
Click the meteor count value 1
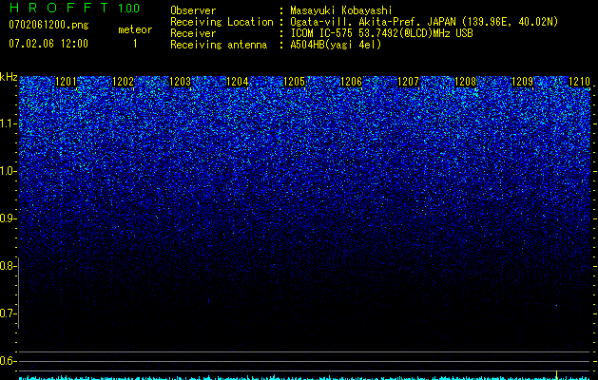(x=135, y=44)
